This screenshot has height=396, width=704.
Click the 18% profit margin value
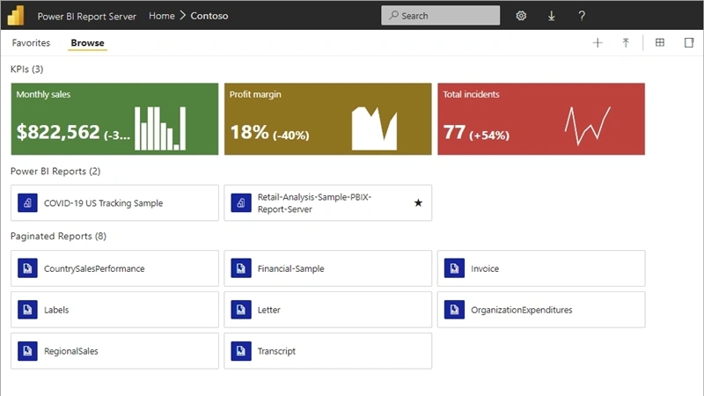coord(249,133)
